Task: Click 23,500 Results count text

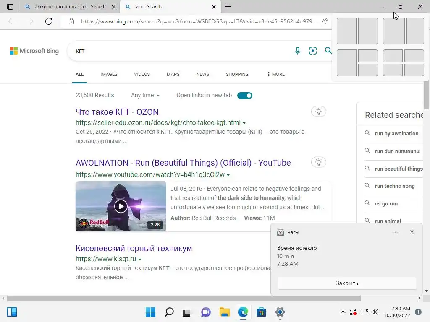Action: coord(95,95)
